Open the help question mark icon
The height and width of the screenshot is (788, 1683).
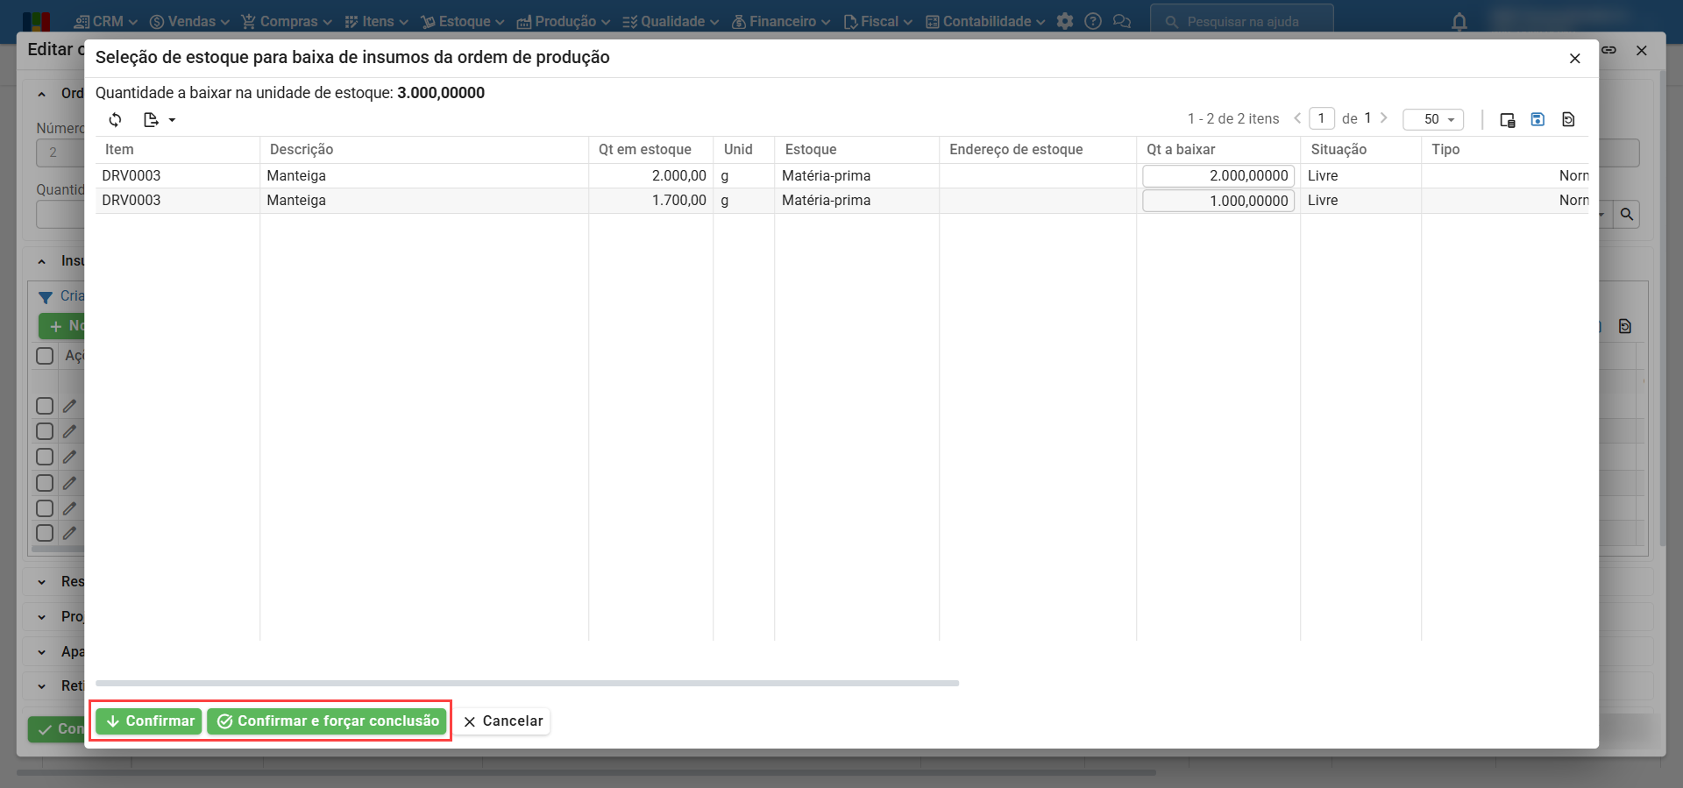tap(1093, 21)
